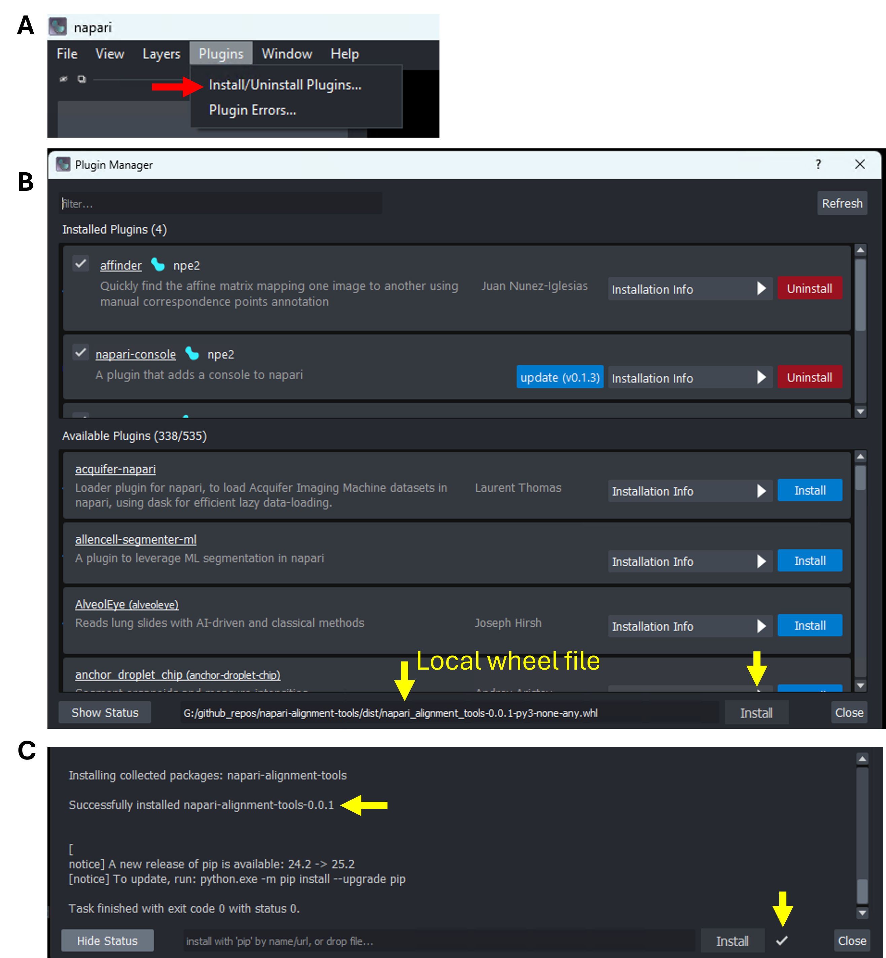The image size is (886, 958).
Task: Click the npe2 icon beside affinder
Action: [x=158, y=265]
